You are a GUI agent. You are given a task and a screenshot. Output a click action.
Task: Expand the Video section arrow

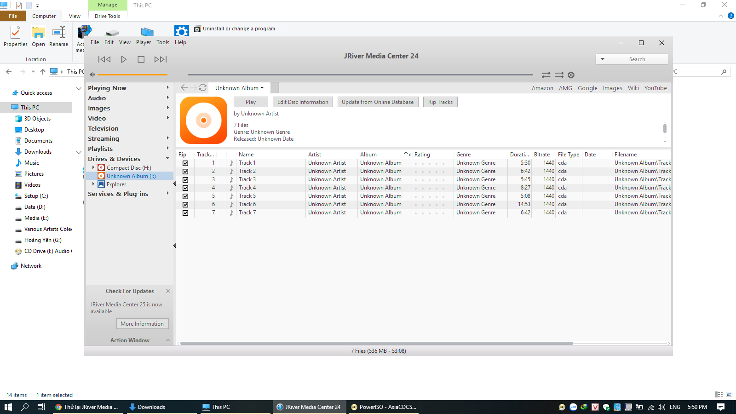[x=167, y=118]
